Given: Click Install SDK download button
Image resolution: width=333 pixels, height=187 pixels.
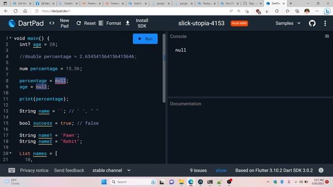Looking at the screenshot, I should 138,23.
